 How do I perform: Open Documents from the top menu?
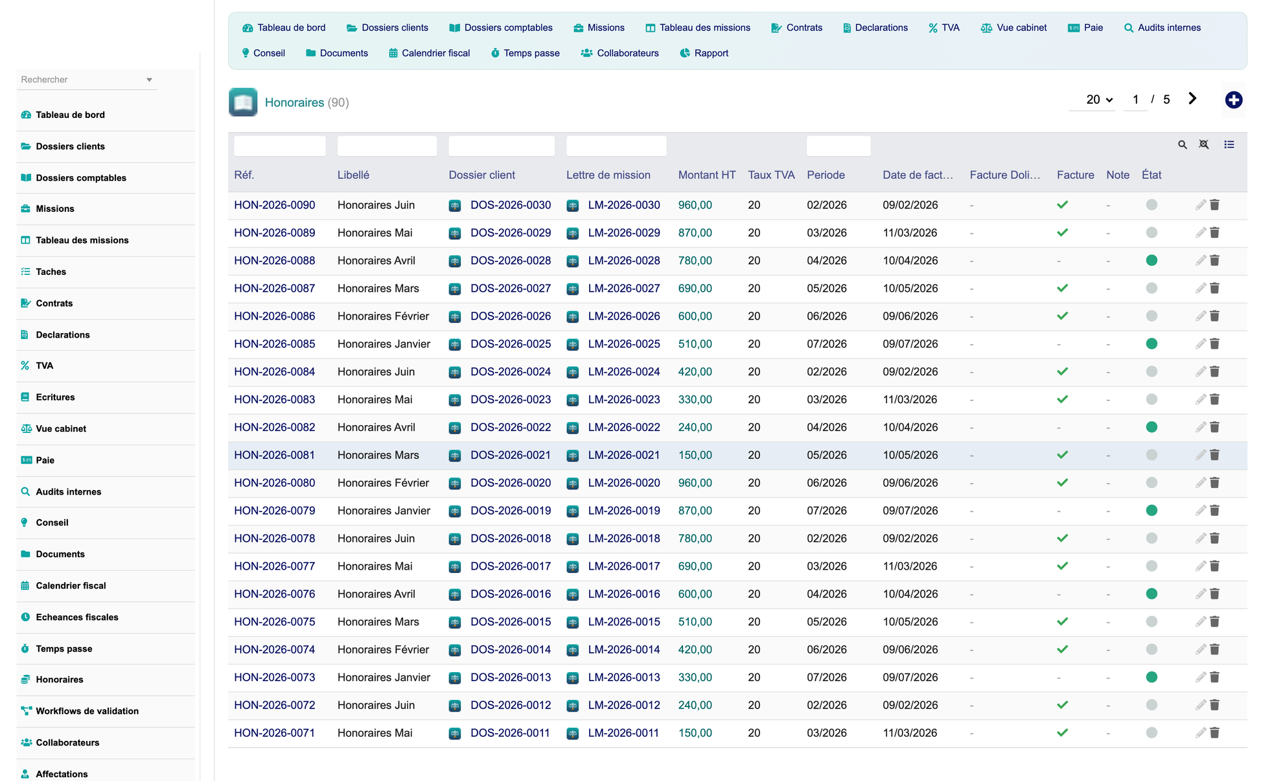pos(337,53)
